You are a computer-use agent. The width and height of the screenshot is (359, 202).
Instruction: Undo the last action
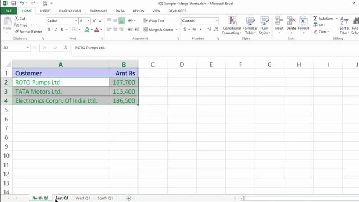tap(22, 3)
